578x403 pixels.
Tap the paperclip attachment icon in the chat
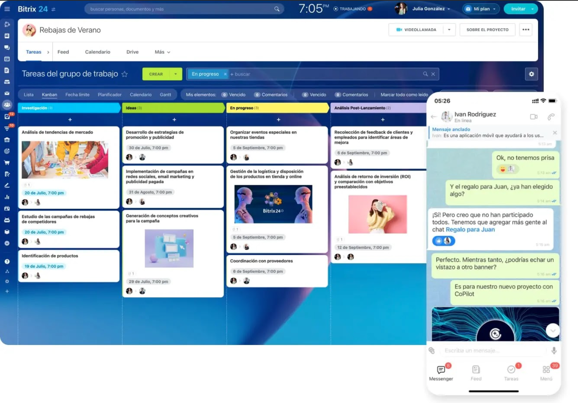(x=432, y=350)
